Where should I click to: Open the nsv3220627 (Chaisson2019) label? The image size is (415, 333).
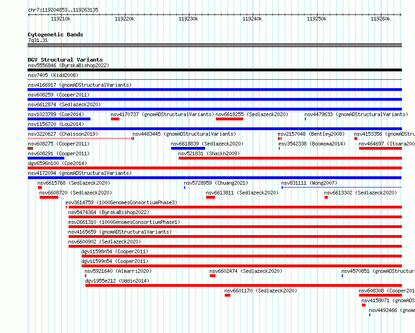(63, 134)
